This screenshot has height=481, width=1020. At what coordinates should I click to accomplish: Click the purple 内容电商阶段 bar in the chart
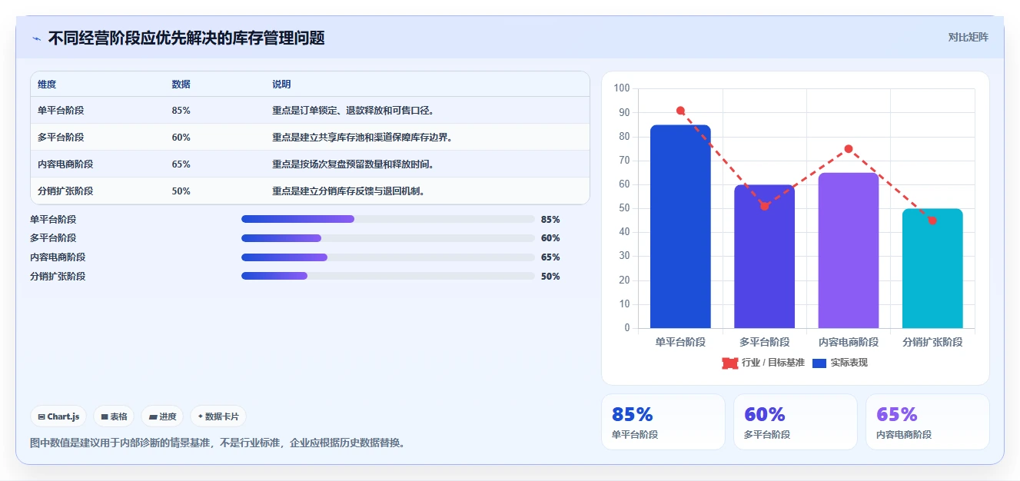[x=849, y=250]
